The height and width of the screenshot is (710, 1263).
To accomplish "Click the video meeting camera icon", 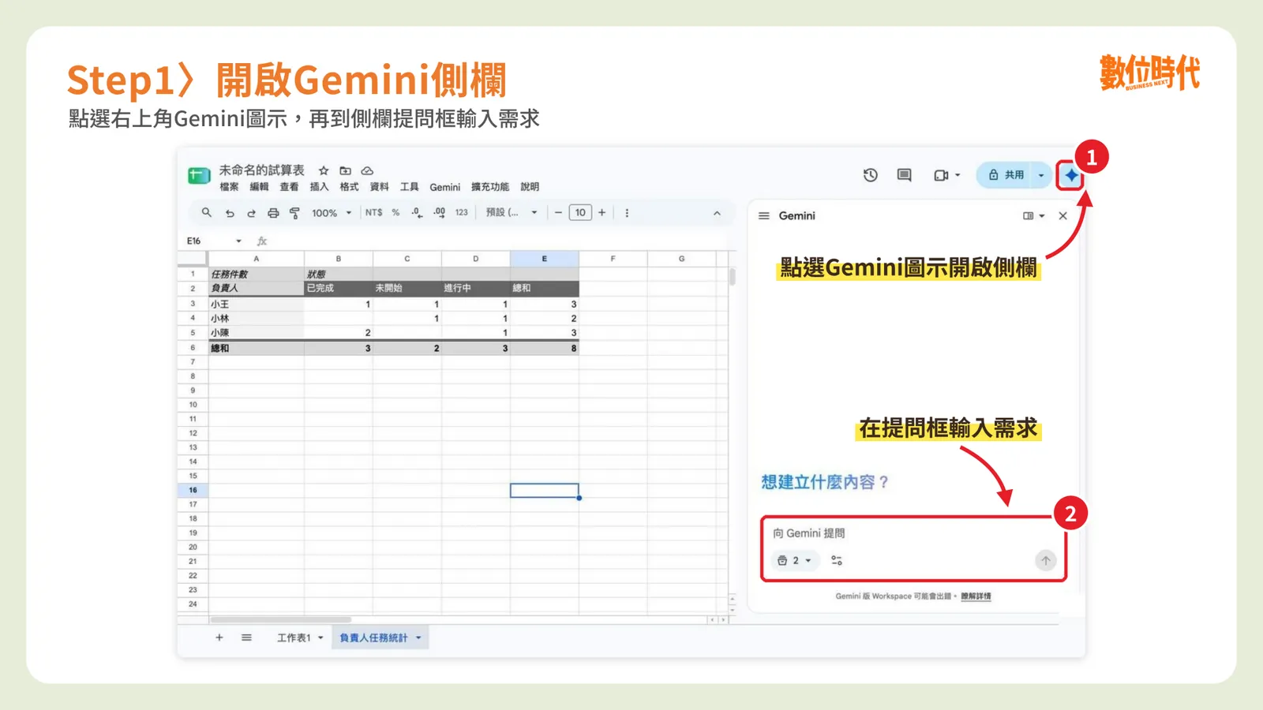I will 941,175.
